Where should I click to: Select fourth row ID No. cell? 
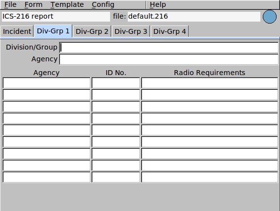[116, 118]
